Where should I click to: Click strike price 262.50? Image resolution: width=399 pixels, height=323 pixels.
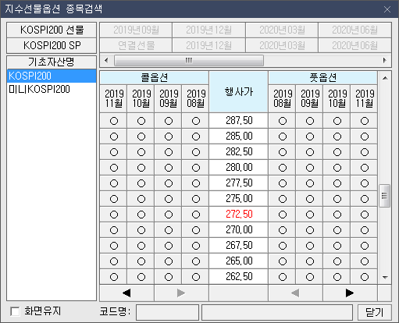[239, 277]
